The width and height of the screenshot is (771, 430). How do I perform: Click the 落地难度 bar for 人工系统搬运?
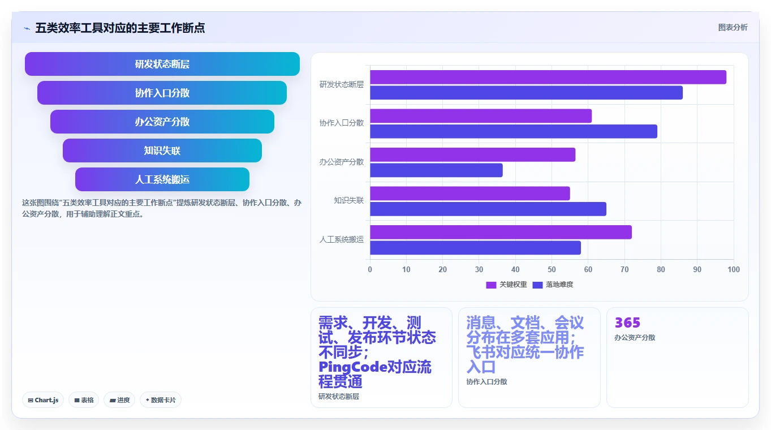click(x=475, y=248)
